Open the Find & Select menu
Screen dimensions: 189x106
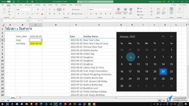pyautogui.click(x=164, y=11)
